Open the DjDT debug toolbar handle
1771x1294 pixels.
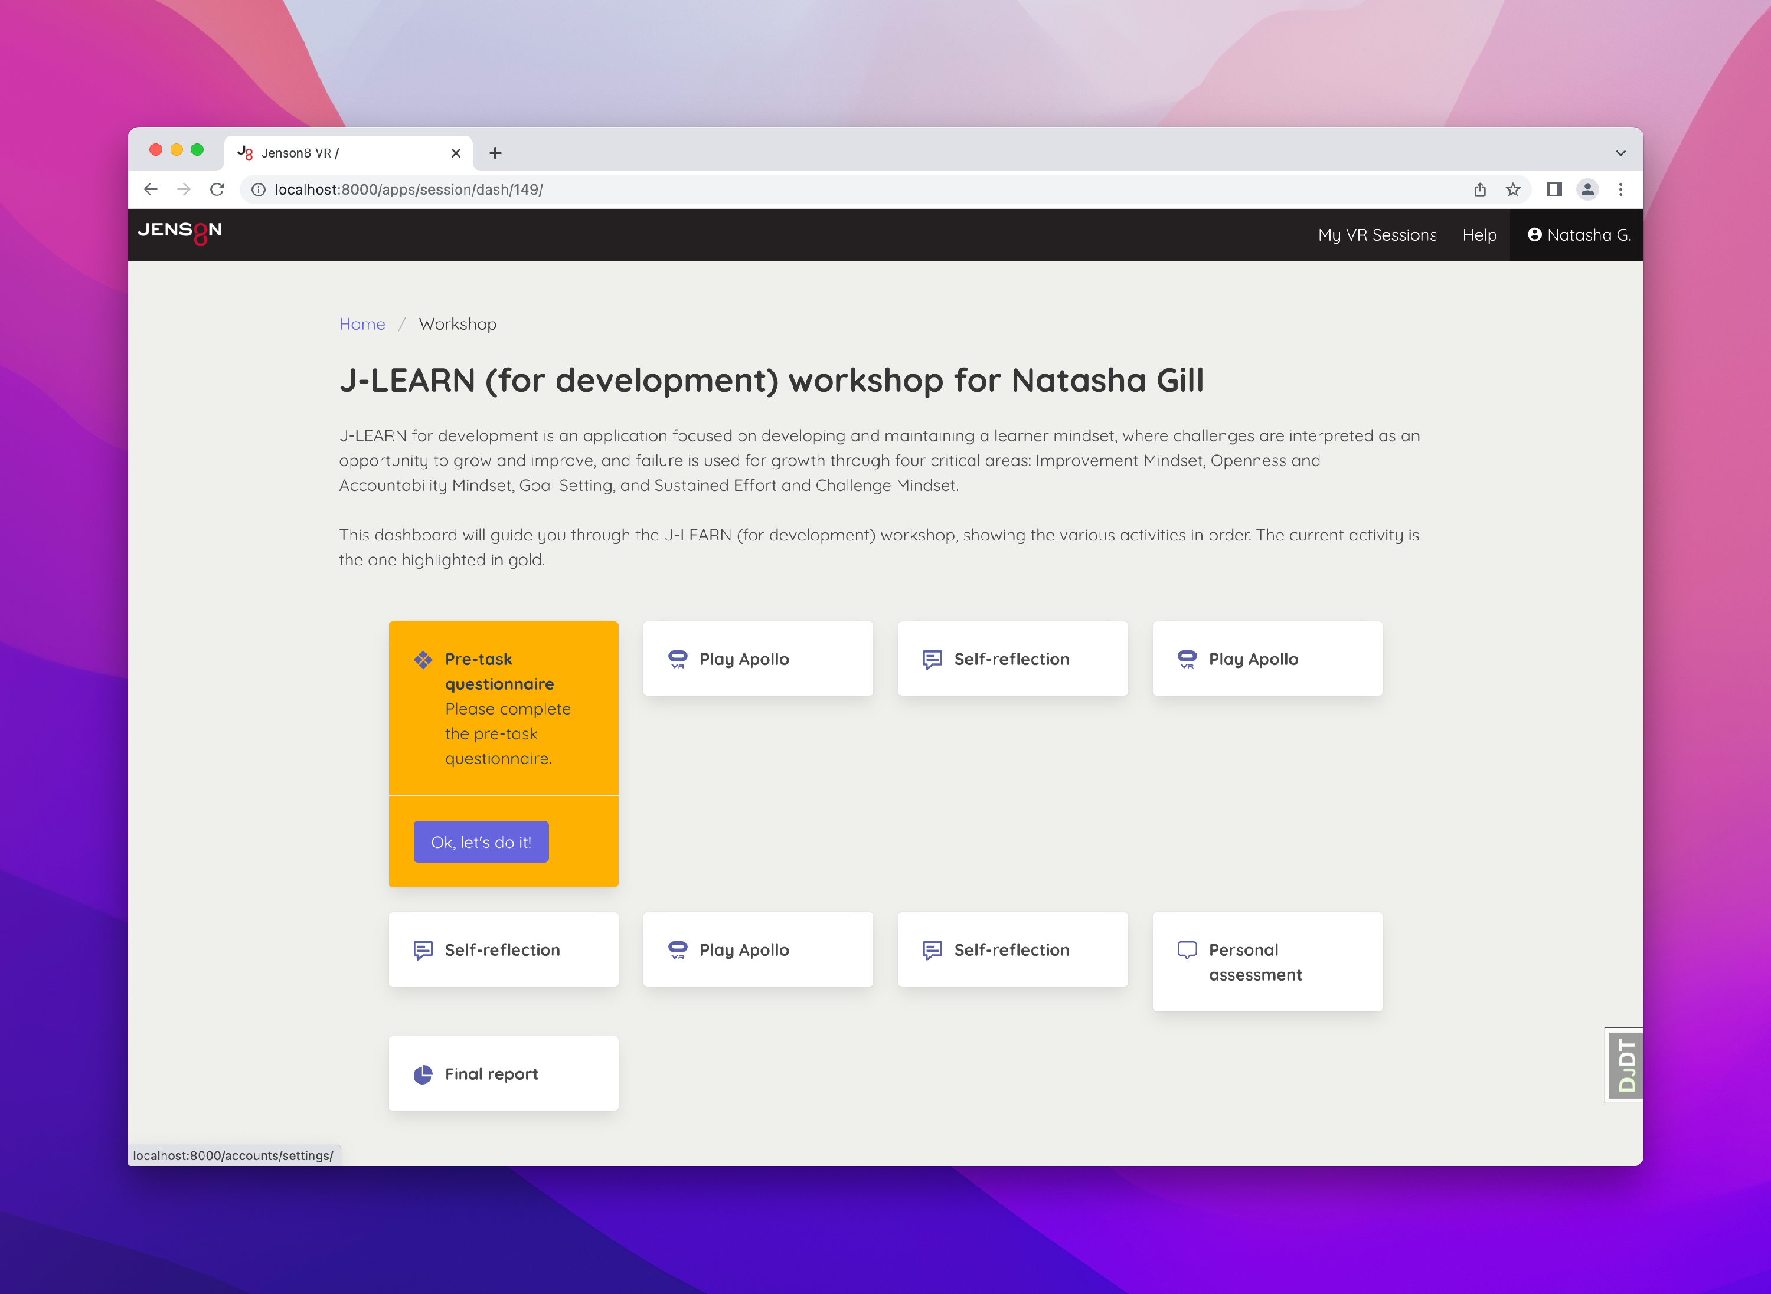1623,1065
